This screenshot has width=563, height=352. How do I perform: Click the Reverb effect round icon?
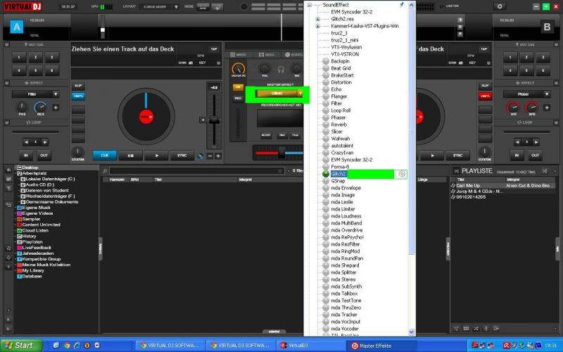326,125
